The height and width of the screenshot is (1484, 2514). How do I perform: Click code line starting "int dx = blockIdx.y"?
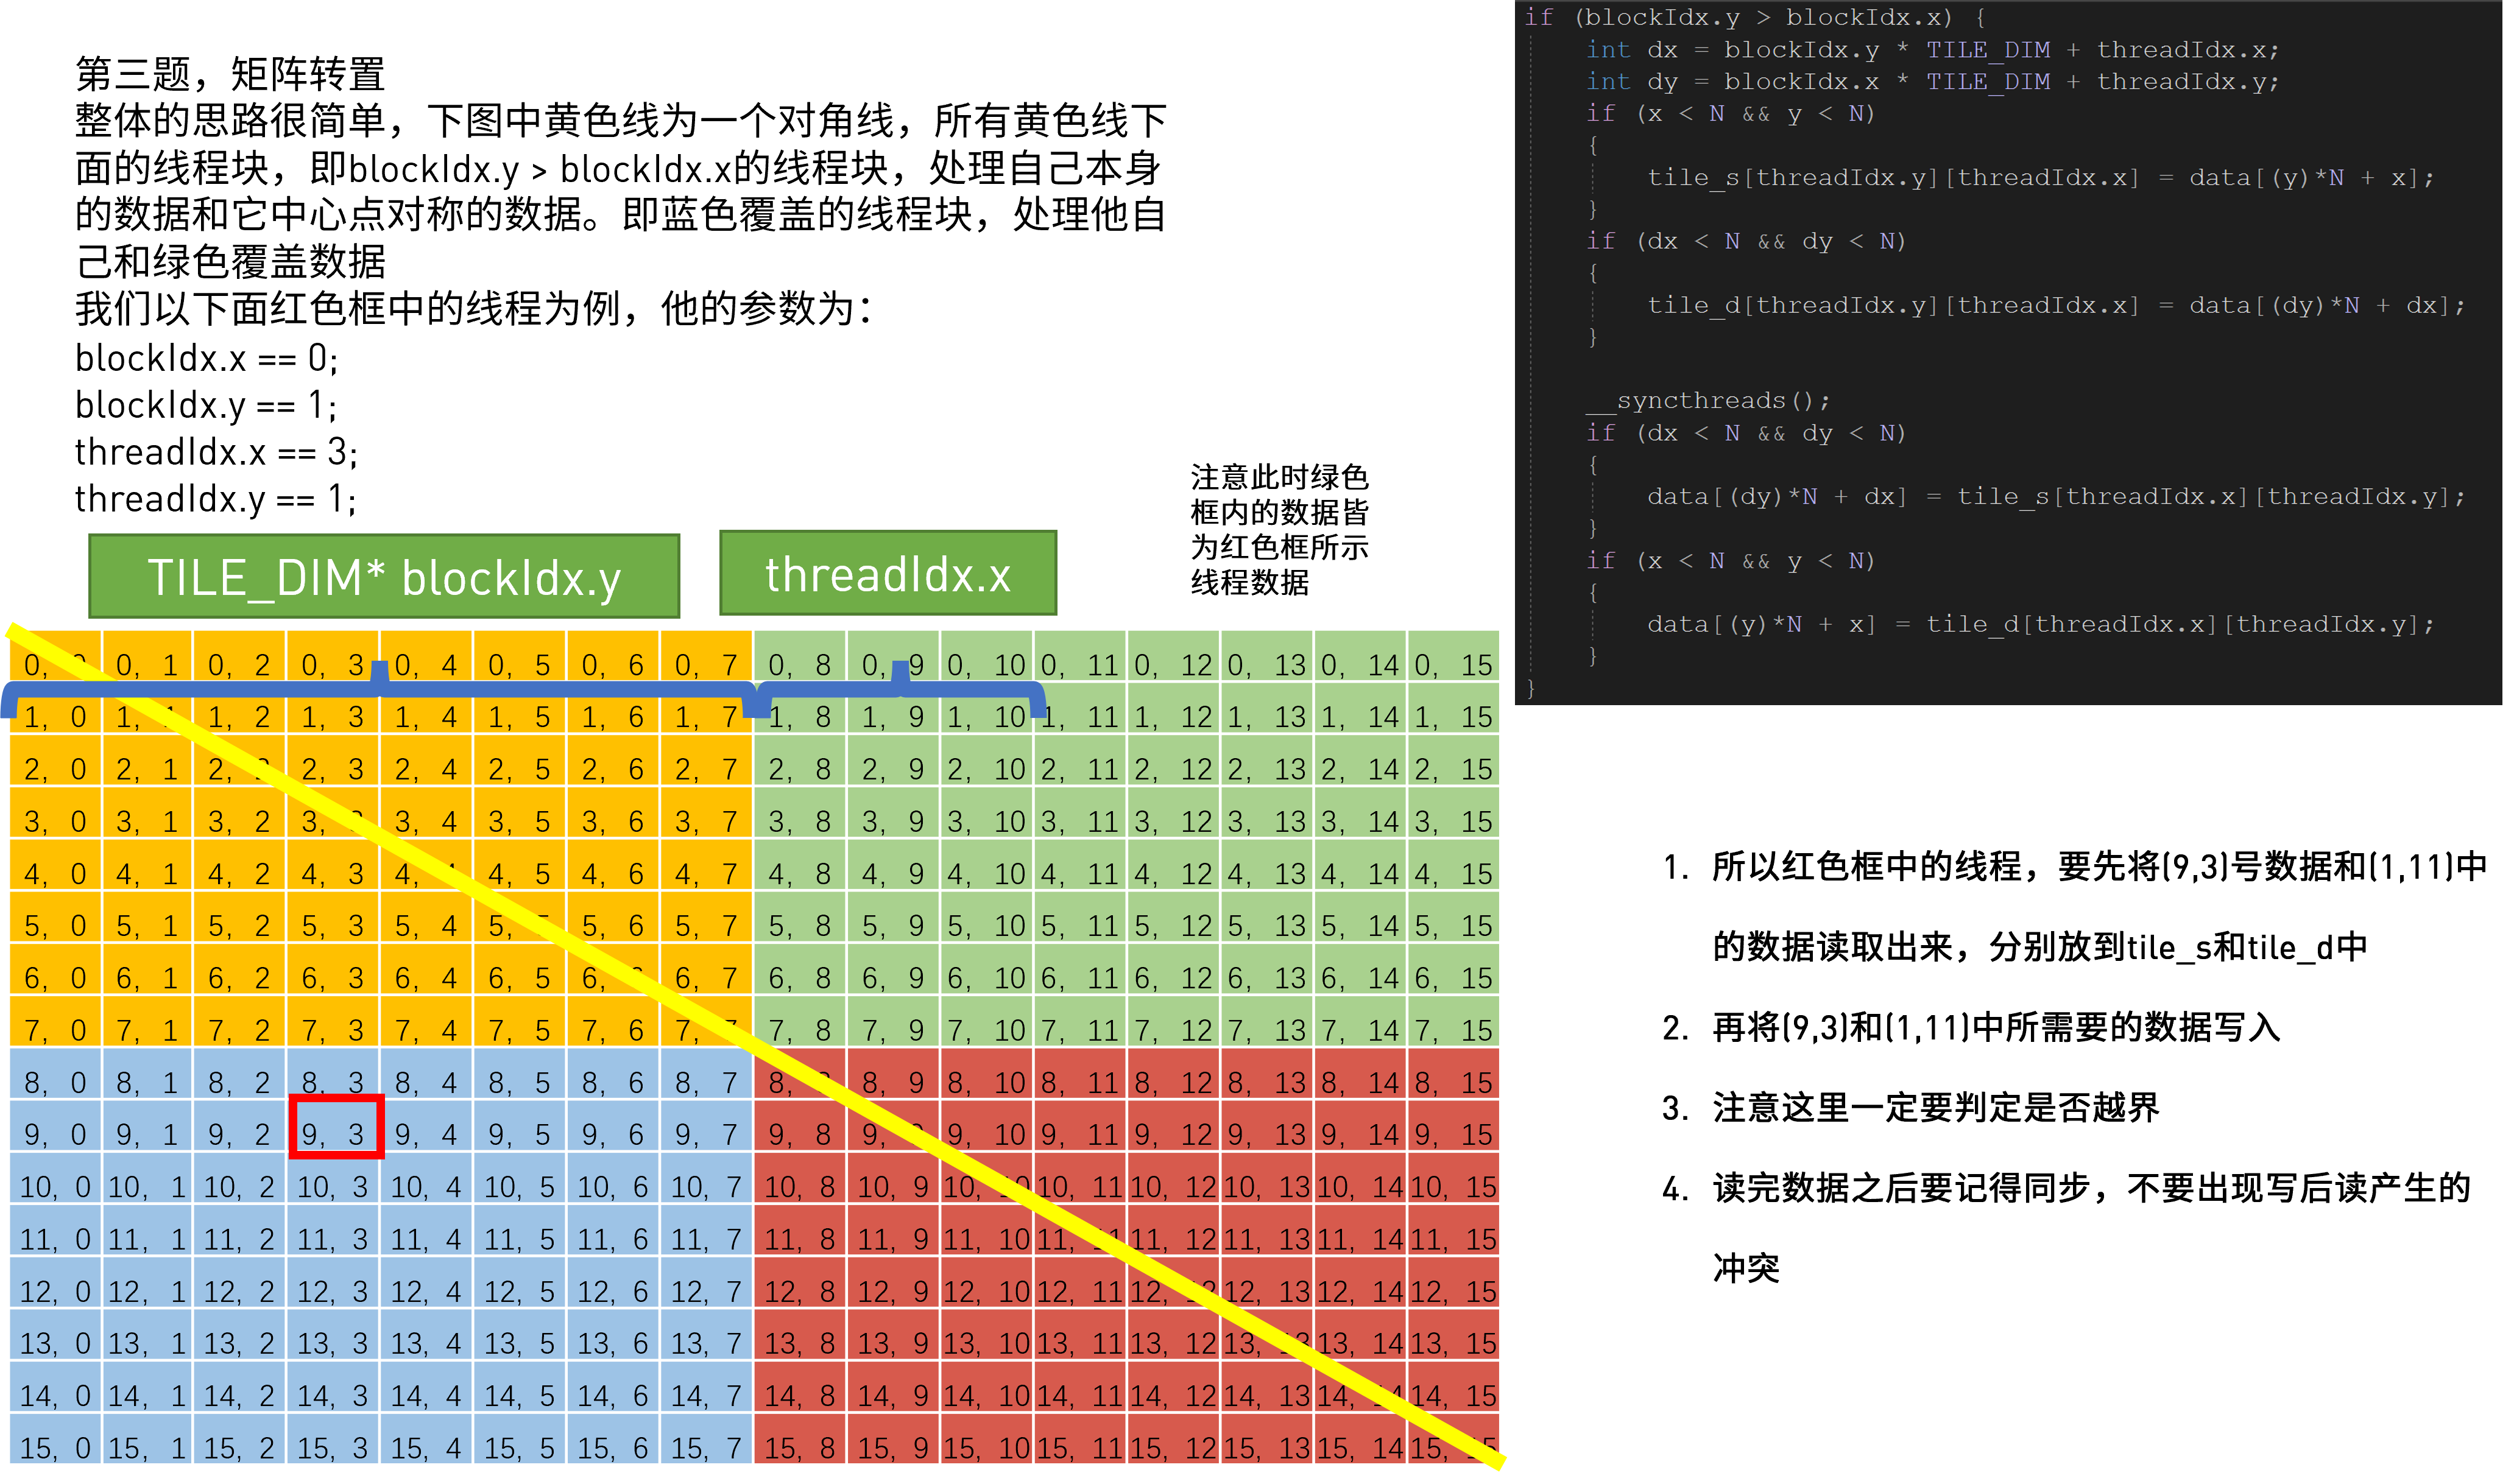(x=1933, y=49)
